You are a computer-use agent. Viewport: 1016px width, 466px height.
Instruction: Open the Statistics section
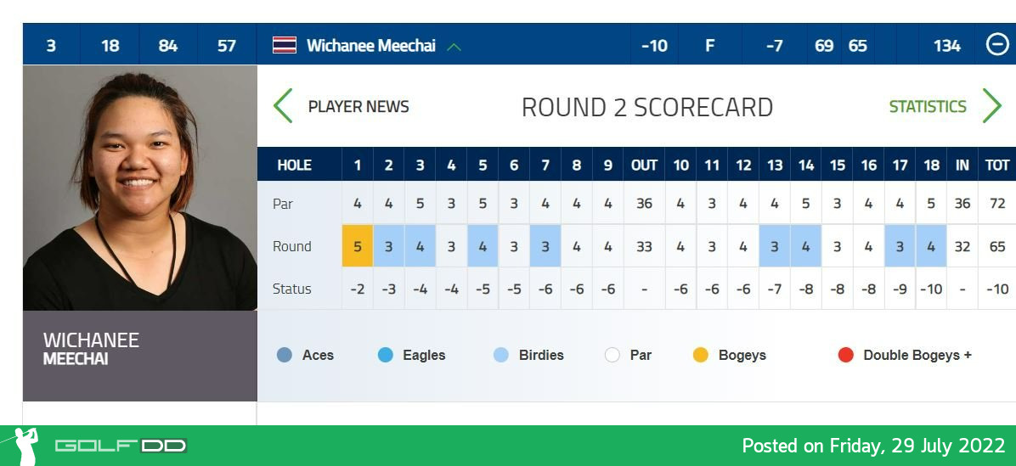928,107
